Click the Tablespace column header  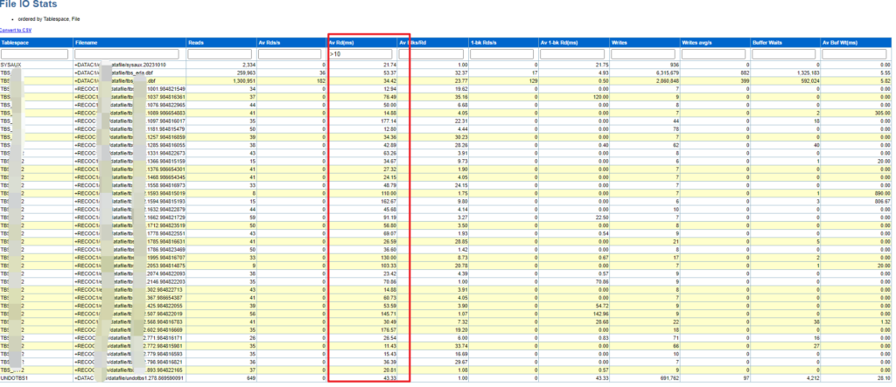click(36, 42)
